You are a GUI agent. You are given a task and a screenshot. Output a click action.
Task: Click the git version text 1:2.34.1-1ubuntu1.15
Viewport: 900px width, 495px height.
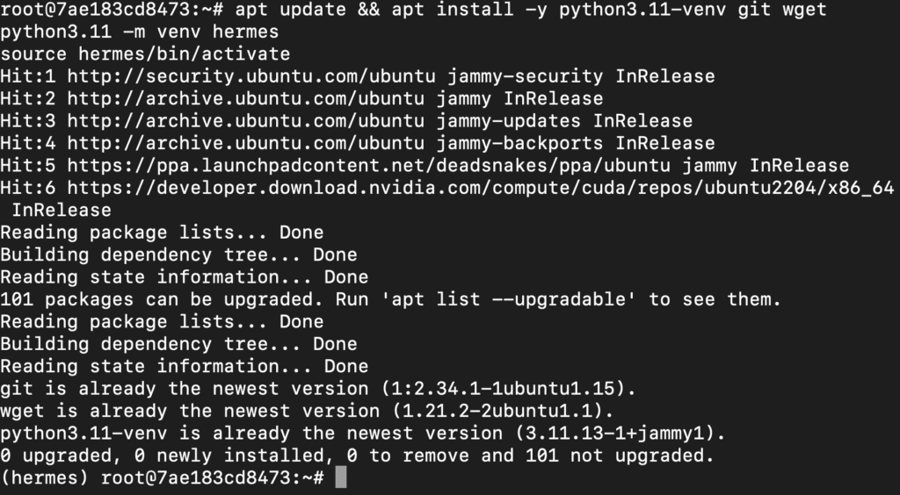[503, 389]
